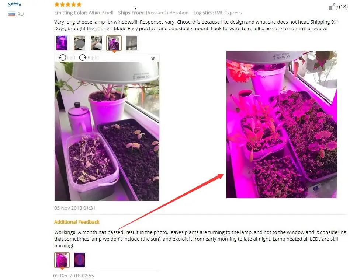Open the first additional feedback thumbnail
Viewport: 357px width, 280px height.
tap(62, 260)
